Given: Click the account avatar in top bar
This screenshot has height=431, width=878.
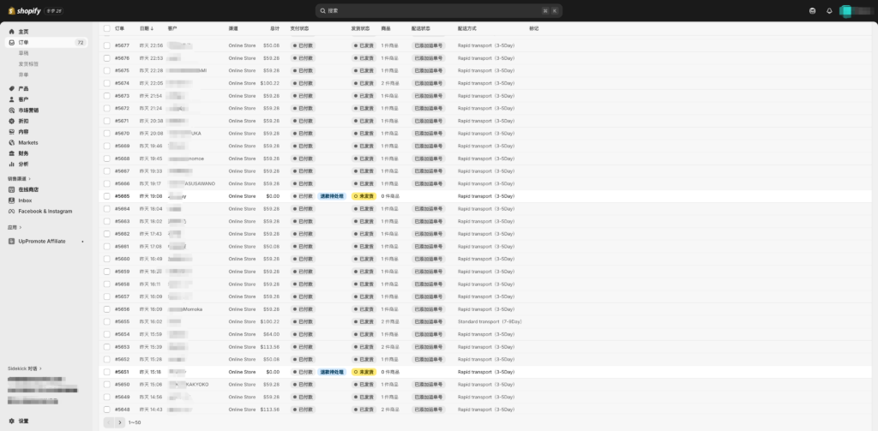Looking at the screenshot, I should point(846,10).
